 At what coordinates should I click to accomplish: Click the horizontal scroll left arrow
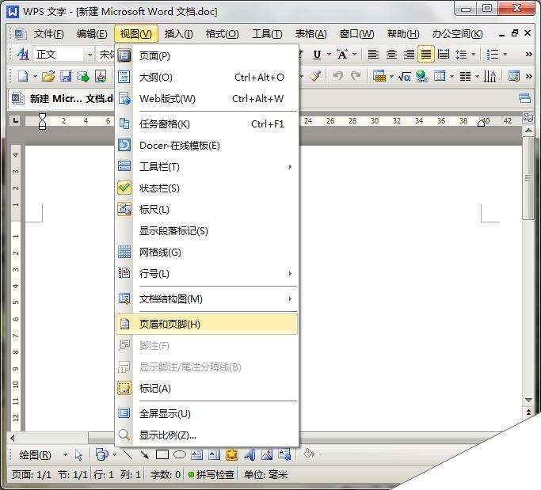pyautogui.click(x=13, y=438)
